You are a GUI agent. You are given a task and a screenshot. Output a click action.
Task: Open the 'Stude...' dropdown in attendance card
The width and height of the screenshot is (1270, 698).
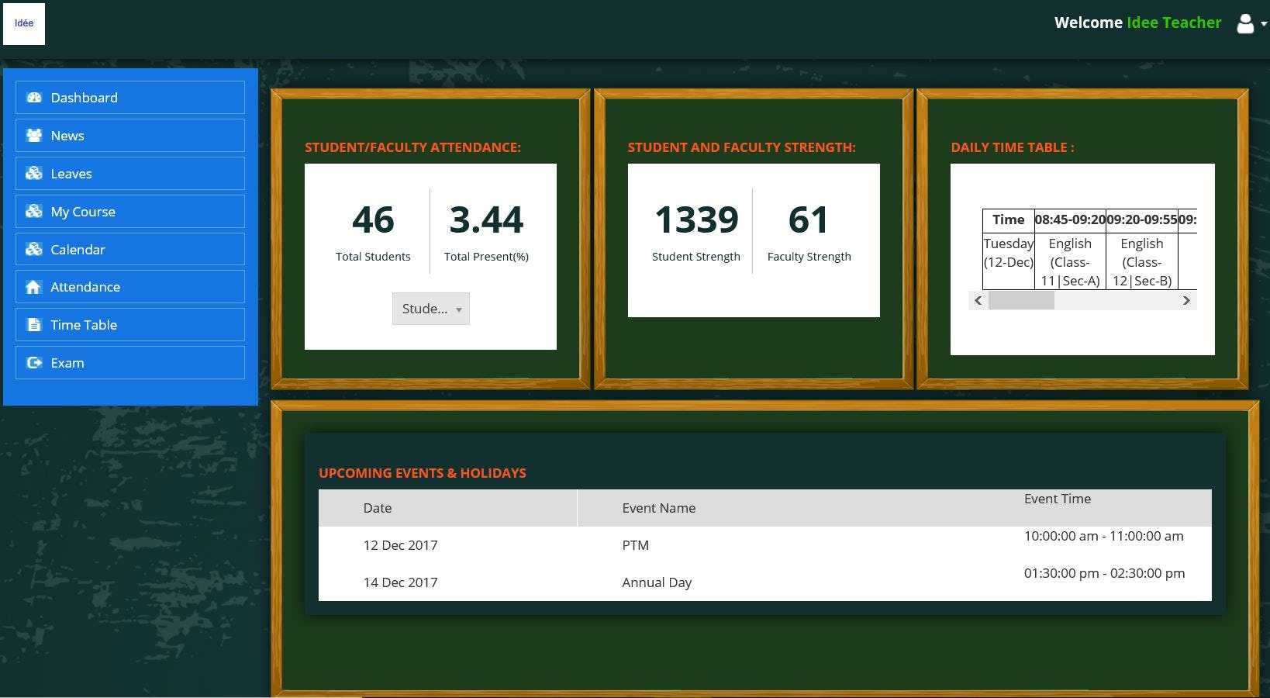[x=430, y=309]
